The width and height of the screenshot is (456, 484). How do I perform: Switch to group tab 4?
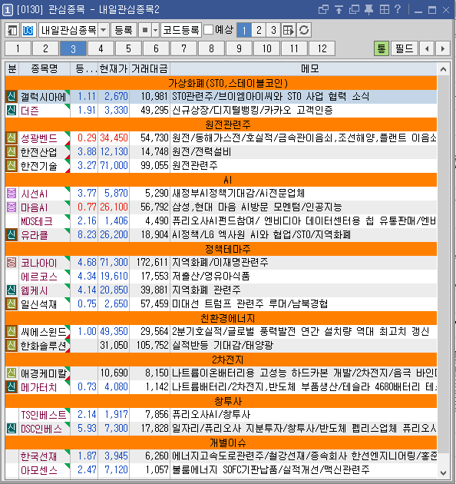click(101, 48)
